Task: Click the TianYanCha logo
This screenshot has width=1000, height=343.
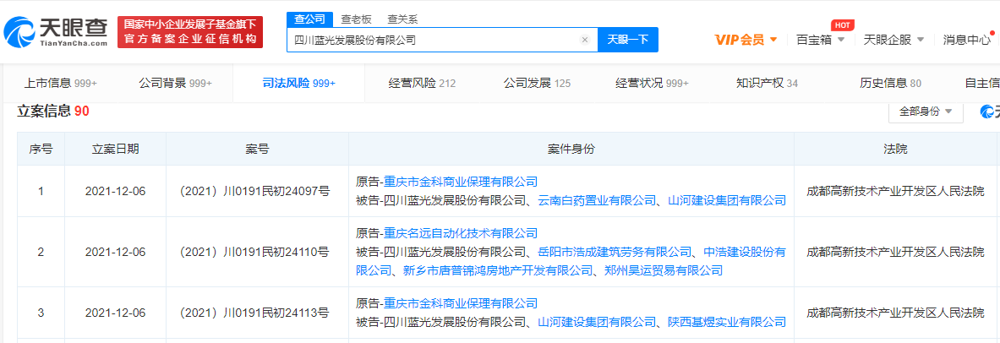Action: [x=55, y=32]
